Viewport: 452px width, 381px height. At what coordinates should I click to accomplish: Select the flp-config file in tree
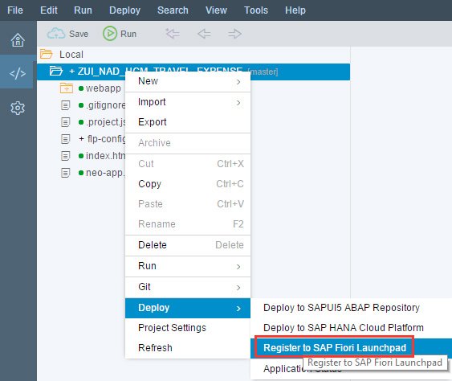(106, 139)
